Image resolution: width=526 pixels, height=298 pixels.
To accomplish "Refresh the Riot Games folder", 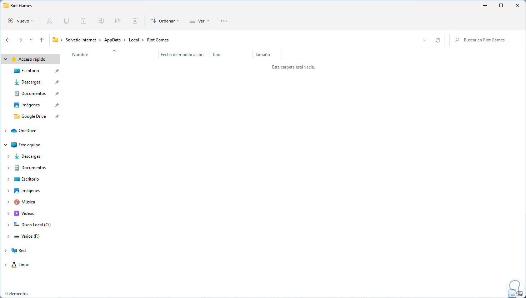I will pyautogui.click(x=438, y=40).
